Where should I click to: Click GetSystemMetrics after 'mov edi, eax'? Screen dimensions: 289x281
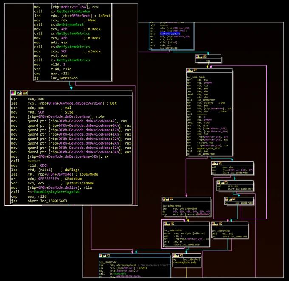coord(74,47)
